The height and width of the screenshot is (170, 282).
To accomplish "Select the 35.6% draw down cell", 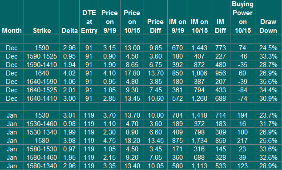I will coord(268,82).
